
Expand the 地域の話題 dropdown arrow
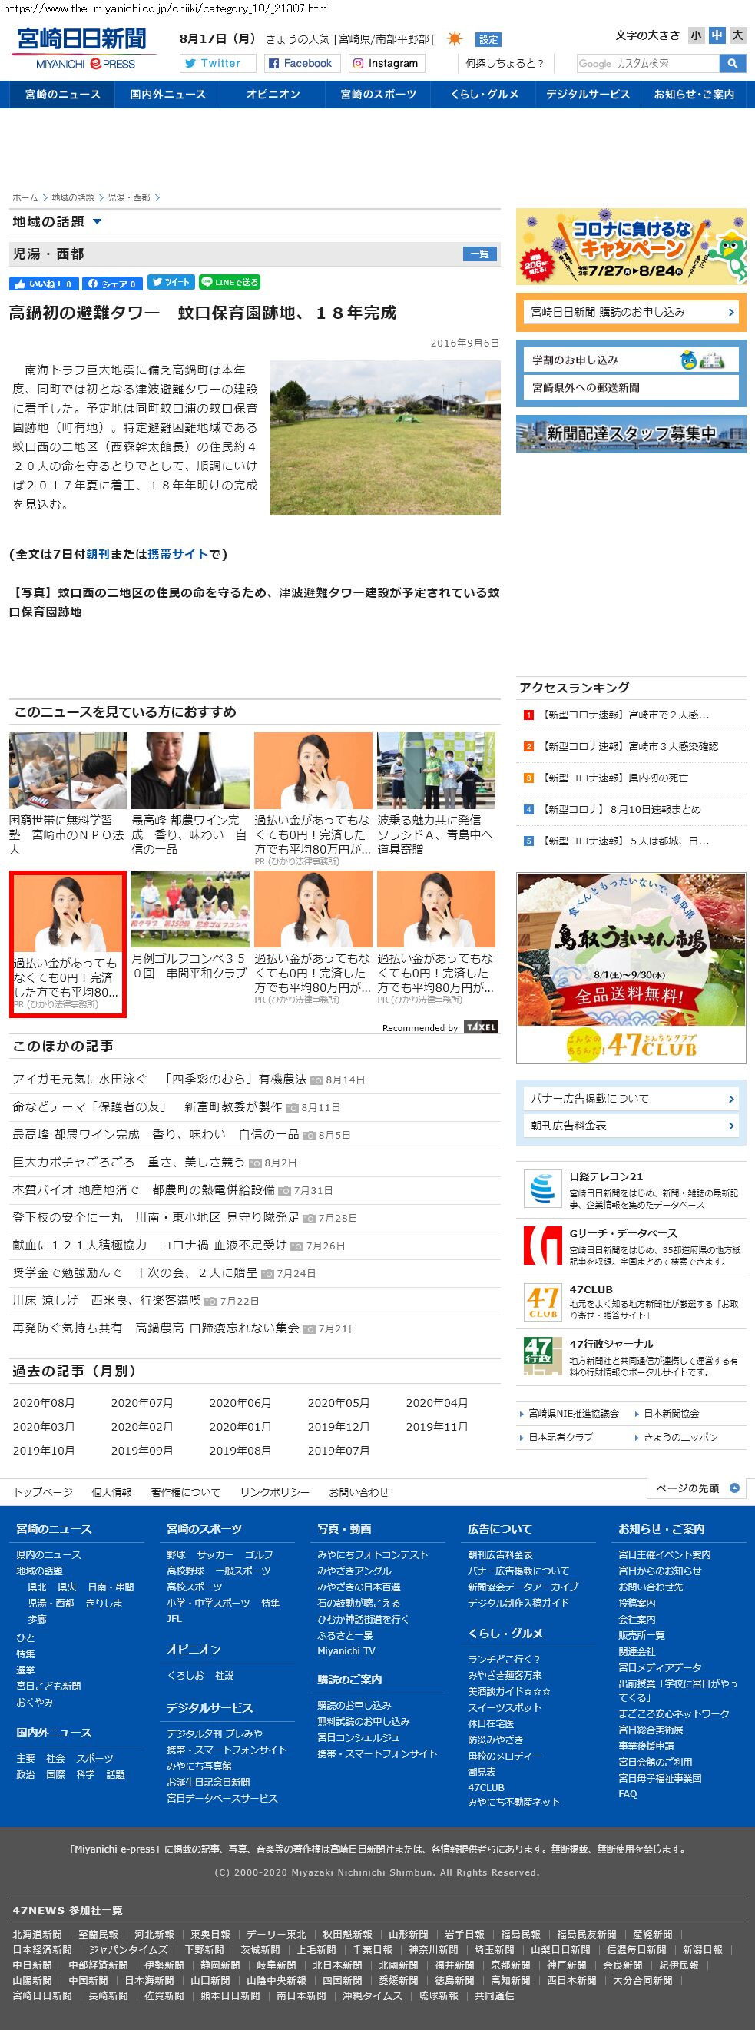click(x=97, y=222)
